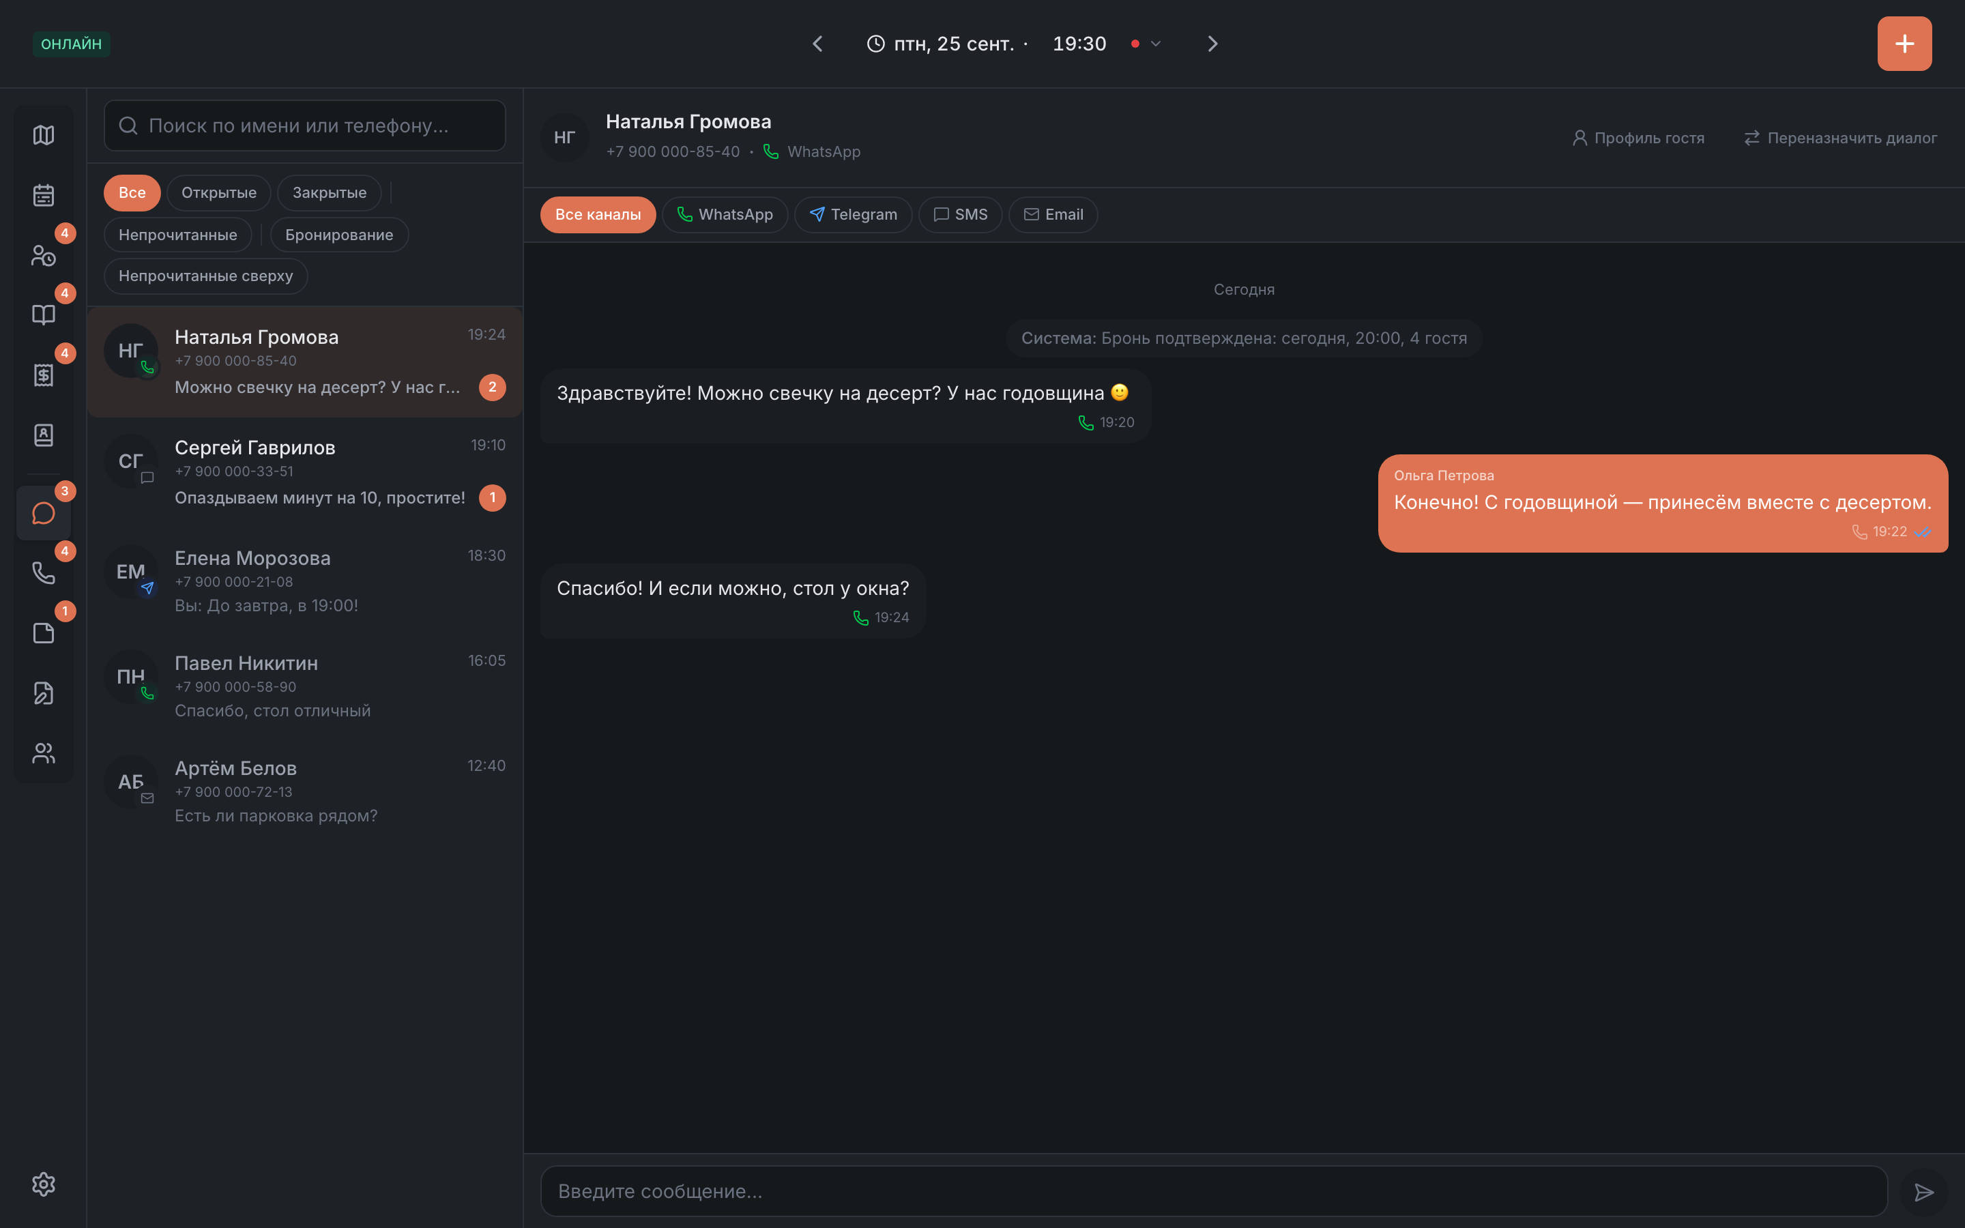
Task: Go to the previous date with left chevron
Action: [817, 44]
